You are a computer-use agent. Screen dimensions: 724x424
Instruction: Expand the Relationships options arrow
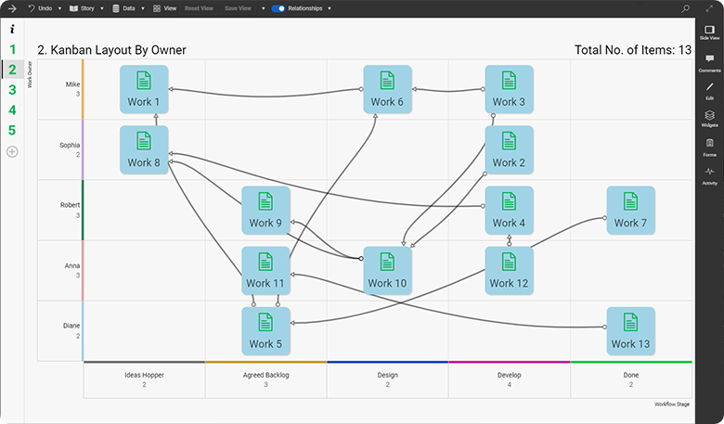point(330,7)
